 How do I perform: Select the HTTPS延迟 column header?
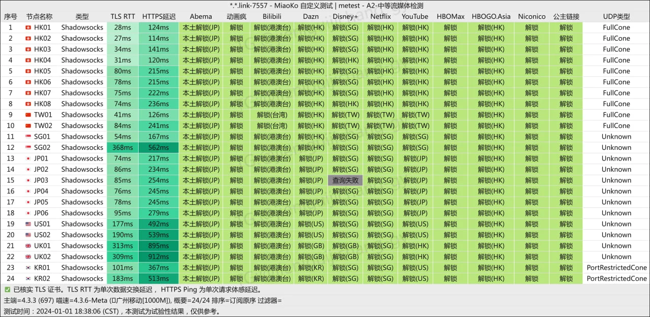[158, 16]
